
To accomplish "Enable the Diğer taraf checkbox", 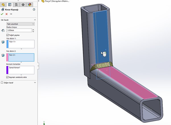I will pyautogui.click(x=2, y=82).
